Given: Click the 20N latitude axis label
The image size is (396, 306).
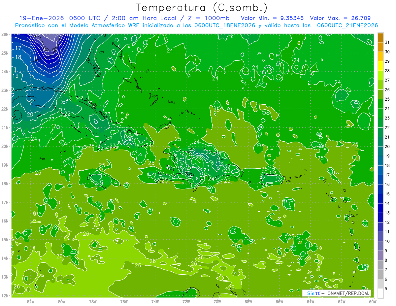Looking at the screenshot, I should pos(5,146).
